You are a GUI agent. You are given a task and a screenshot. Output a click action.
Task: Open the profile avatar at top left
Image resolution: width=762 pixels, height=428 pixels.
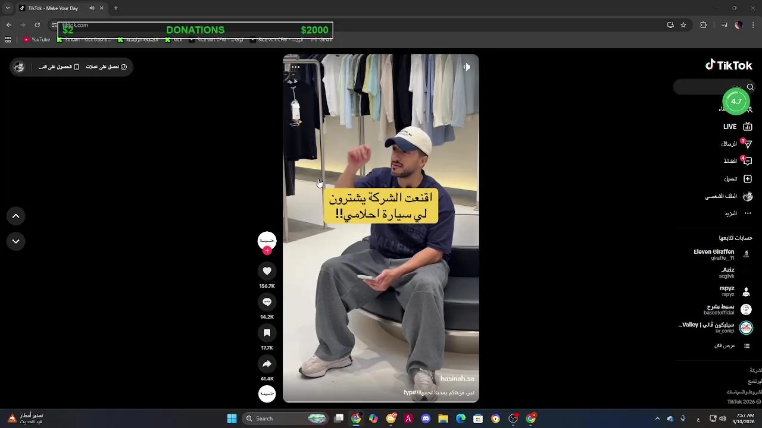[19, 67]
